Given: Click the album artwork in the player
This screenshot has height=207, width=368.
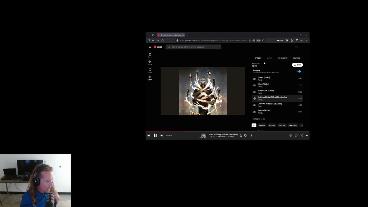Looking at the screenshot, I should [x=203, y=91].
